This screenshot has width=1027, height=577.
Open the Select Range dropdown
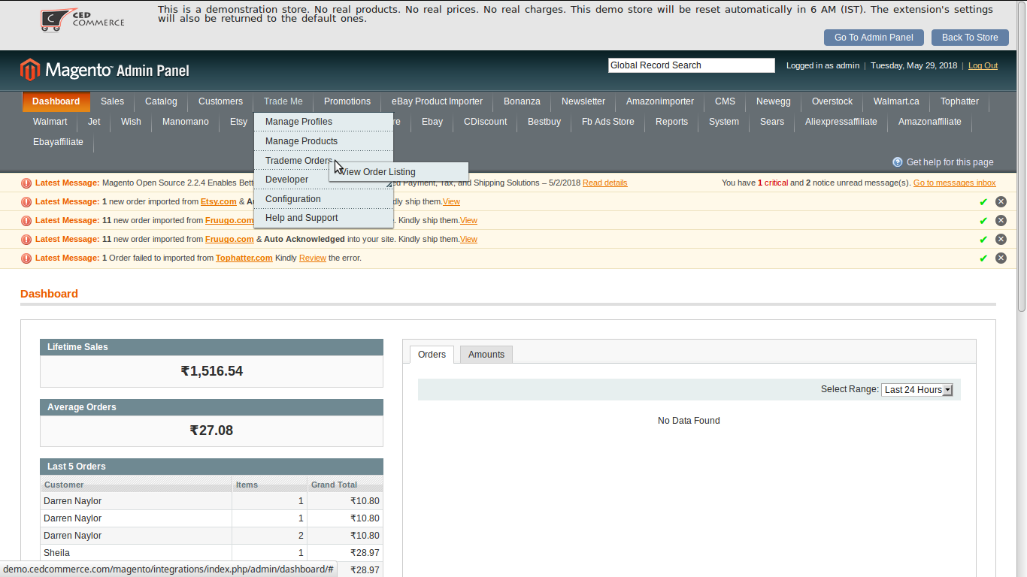[917, 389]
